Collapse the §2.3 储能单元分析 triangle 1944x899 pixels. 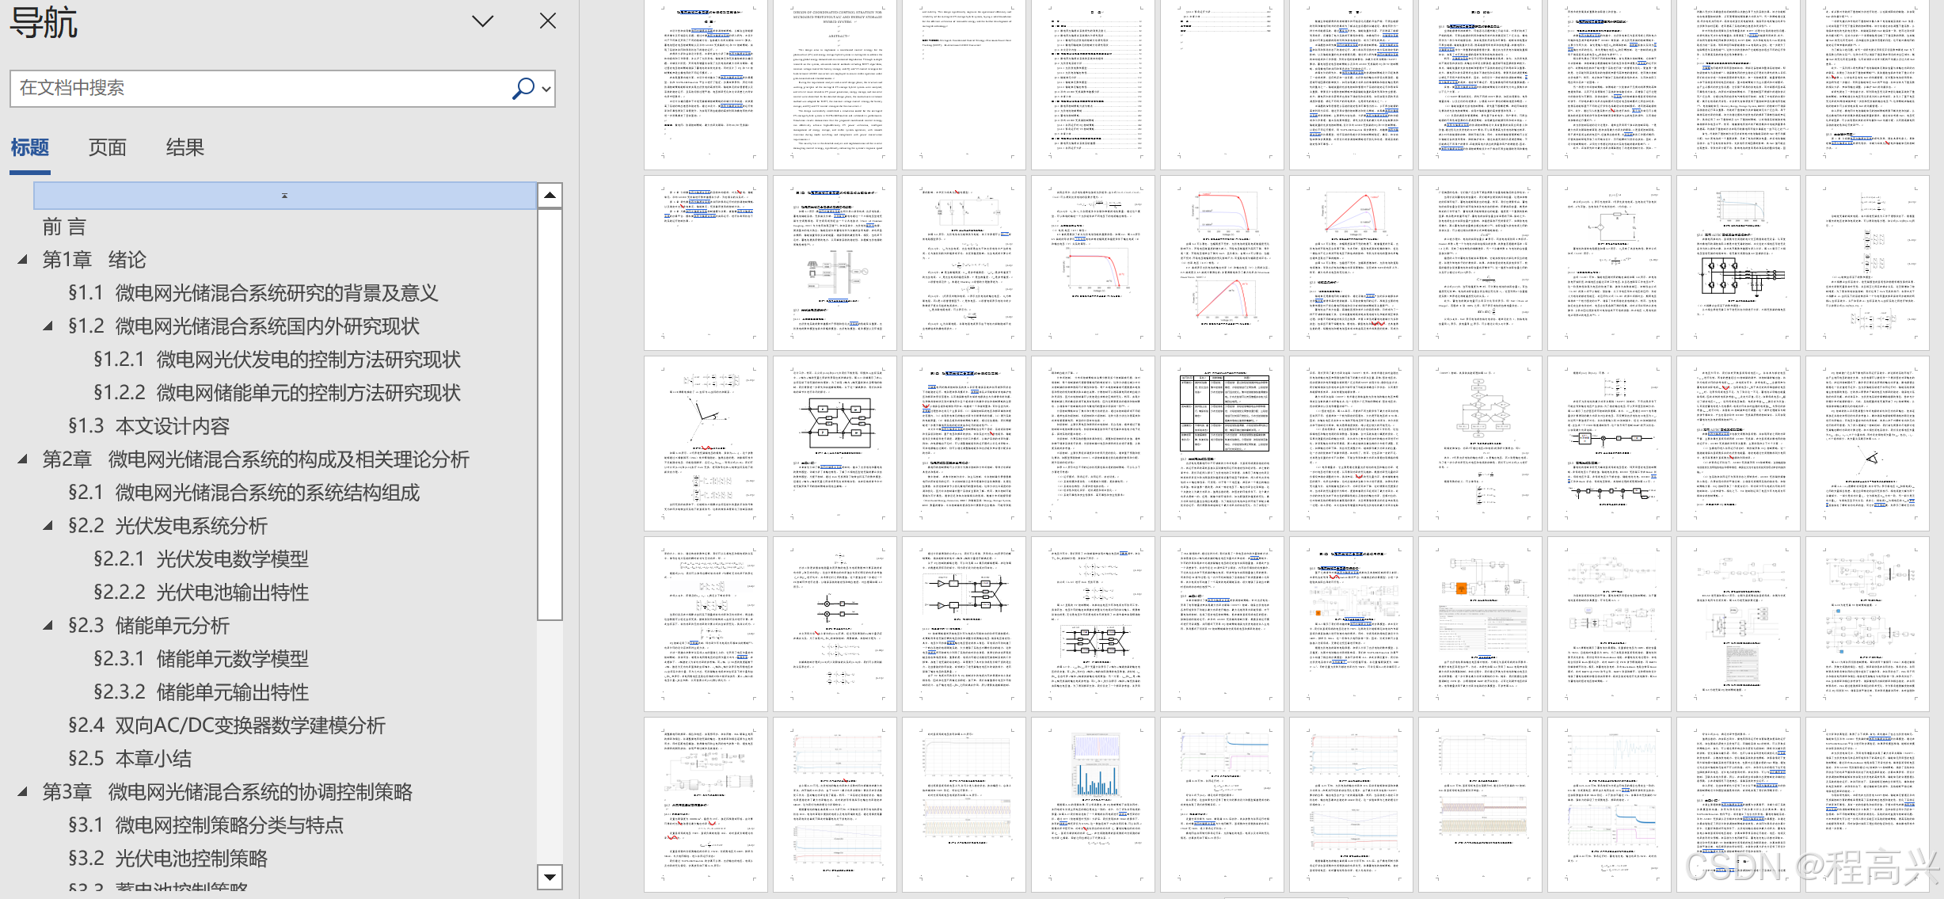(48, 626)
